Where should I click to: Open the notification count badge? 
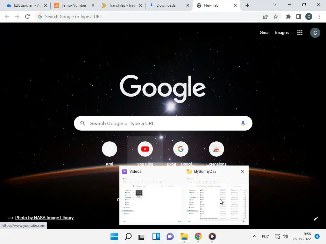pyautogui.click(x=317, y=236)
